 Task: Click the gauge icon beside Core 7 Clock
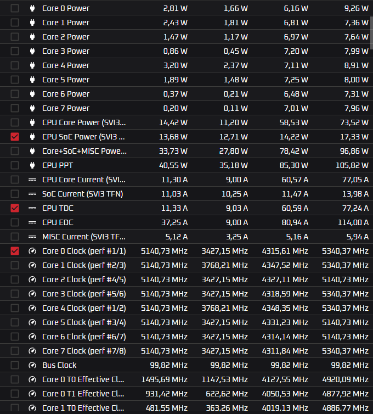(x=32, y=351)
